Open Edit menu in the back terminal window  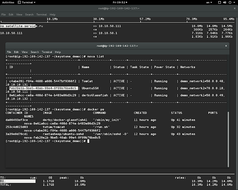coord(11,14)
